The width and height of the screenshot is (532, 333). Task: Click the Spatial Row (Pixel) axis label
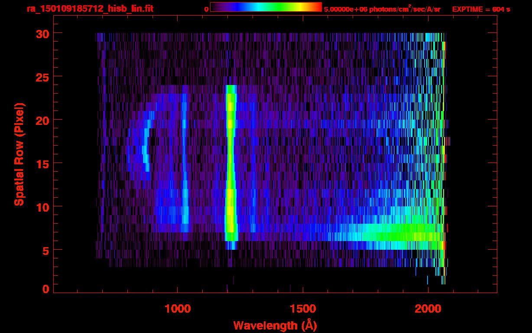[19, 154]
